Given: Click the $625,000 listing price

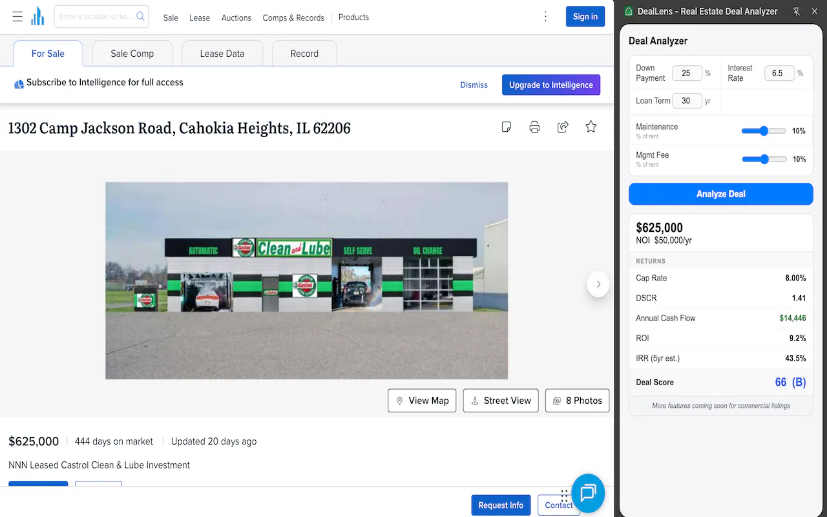Looking at the screenshot, I should (34, 441).
